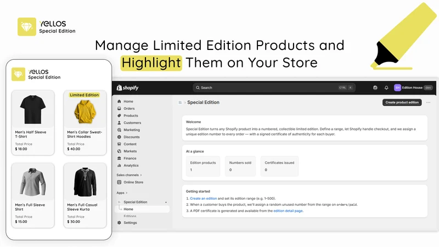The image size is (439, 247).
Task: Click the Yellos diamond logo in mobile preview
Action: (18, 74)
